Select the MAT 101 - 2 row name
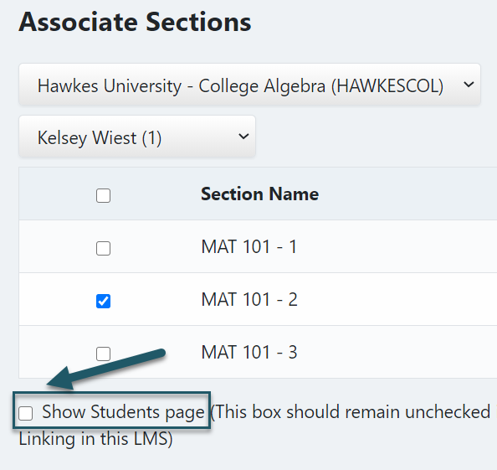The height and width of the screenshot is (470, 497). coord(249,299)
